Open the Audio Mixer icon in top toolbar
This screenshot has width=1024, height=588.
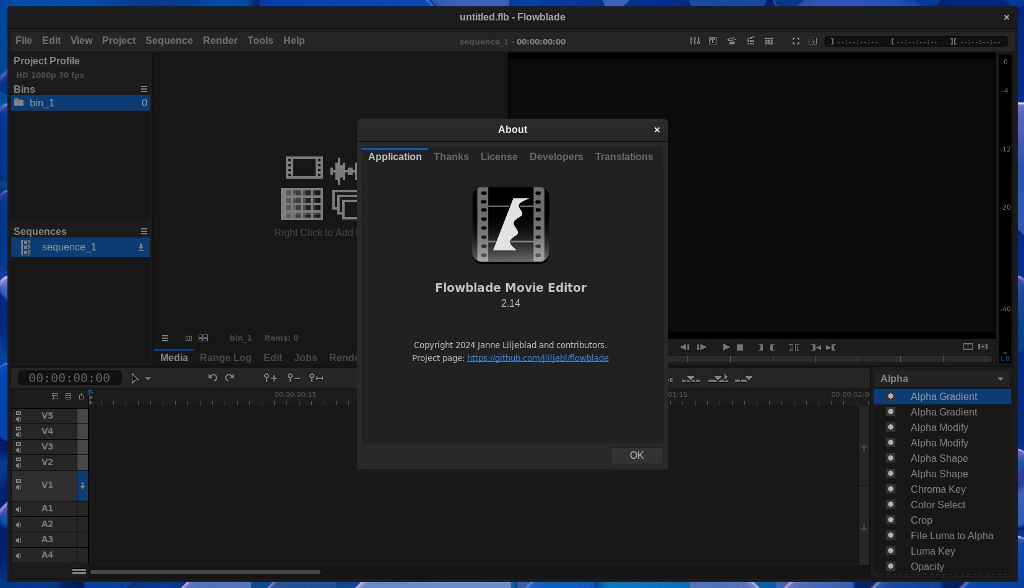tap(695, 41)
